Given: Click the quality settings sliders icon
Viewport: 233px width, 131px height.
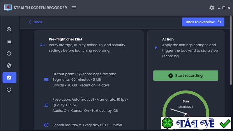Looking at the screenshot, I should pyautogui.click(x=46, y=105).
